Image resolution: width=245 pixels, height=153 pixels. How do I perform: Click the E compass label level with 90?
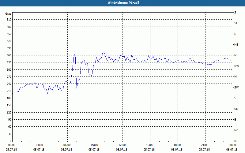(235, 120)
